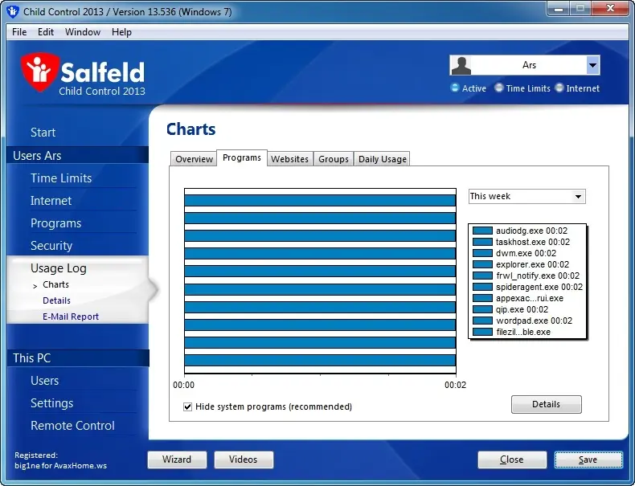Click the explorer.exe legend color swatch
The height and width of the screenshot is (486, 635).
click(x=483, y=264)
